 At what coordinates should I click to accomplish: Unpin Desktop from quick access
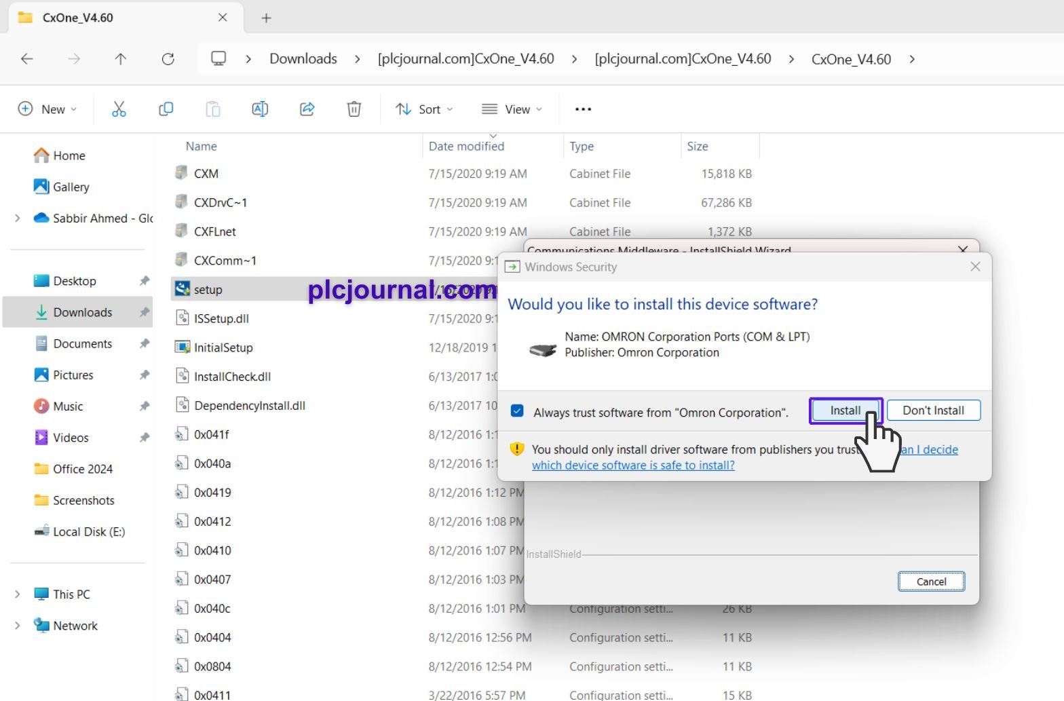145,281
